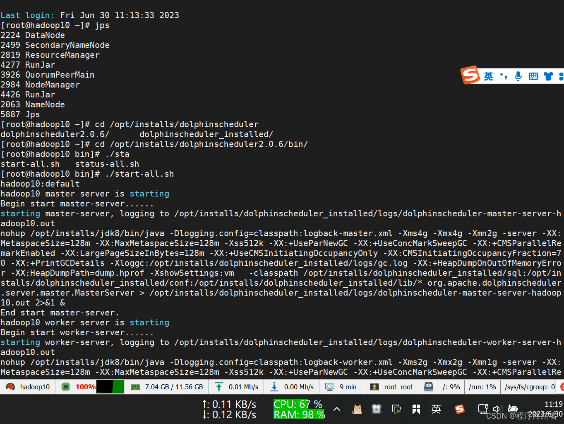Viewport: 564px width, 424px height.
Task: Toggle English/Chinese mode on Sogou floating bar
Action: point(488,76)
